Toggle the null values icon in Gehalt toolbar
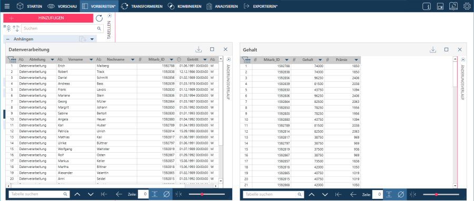This screenshot has height=201, width=474. 401,194
